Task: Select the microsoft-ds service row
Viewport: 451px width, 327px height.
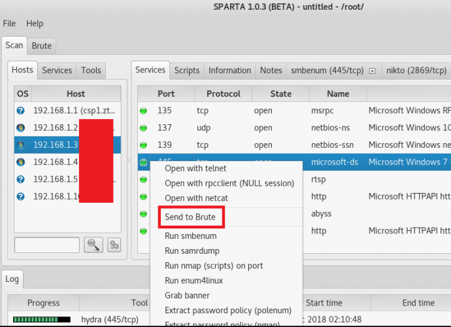Action: click(x=376, y=162)
